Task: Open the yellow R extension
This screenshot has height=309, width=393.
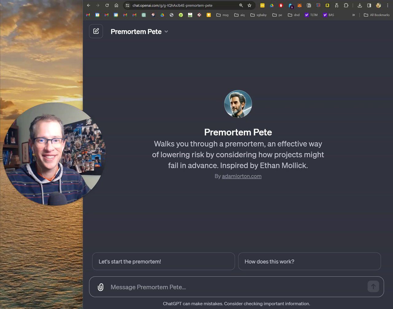Action: (327, 5)
